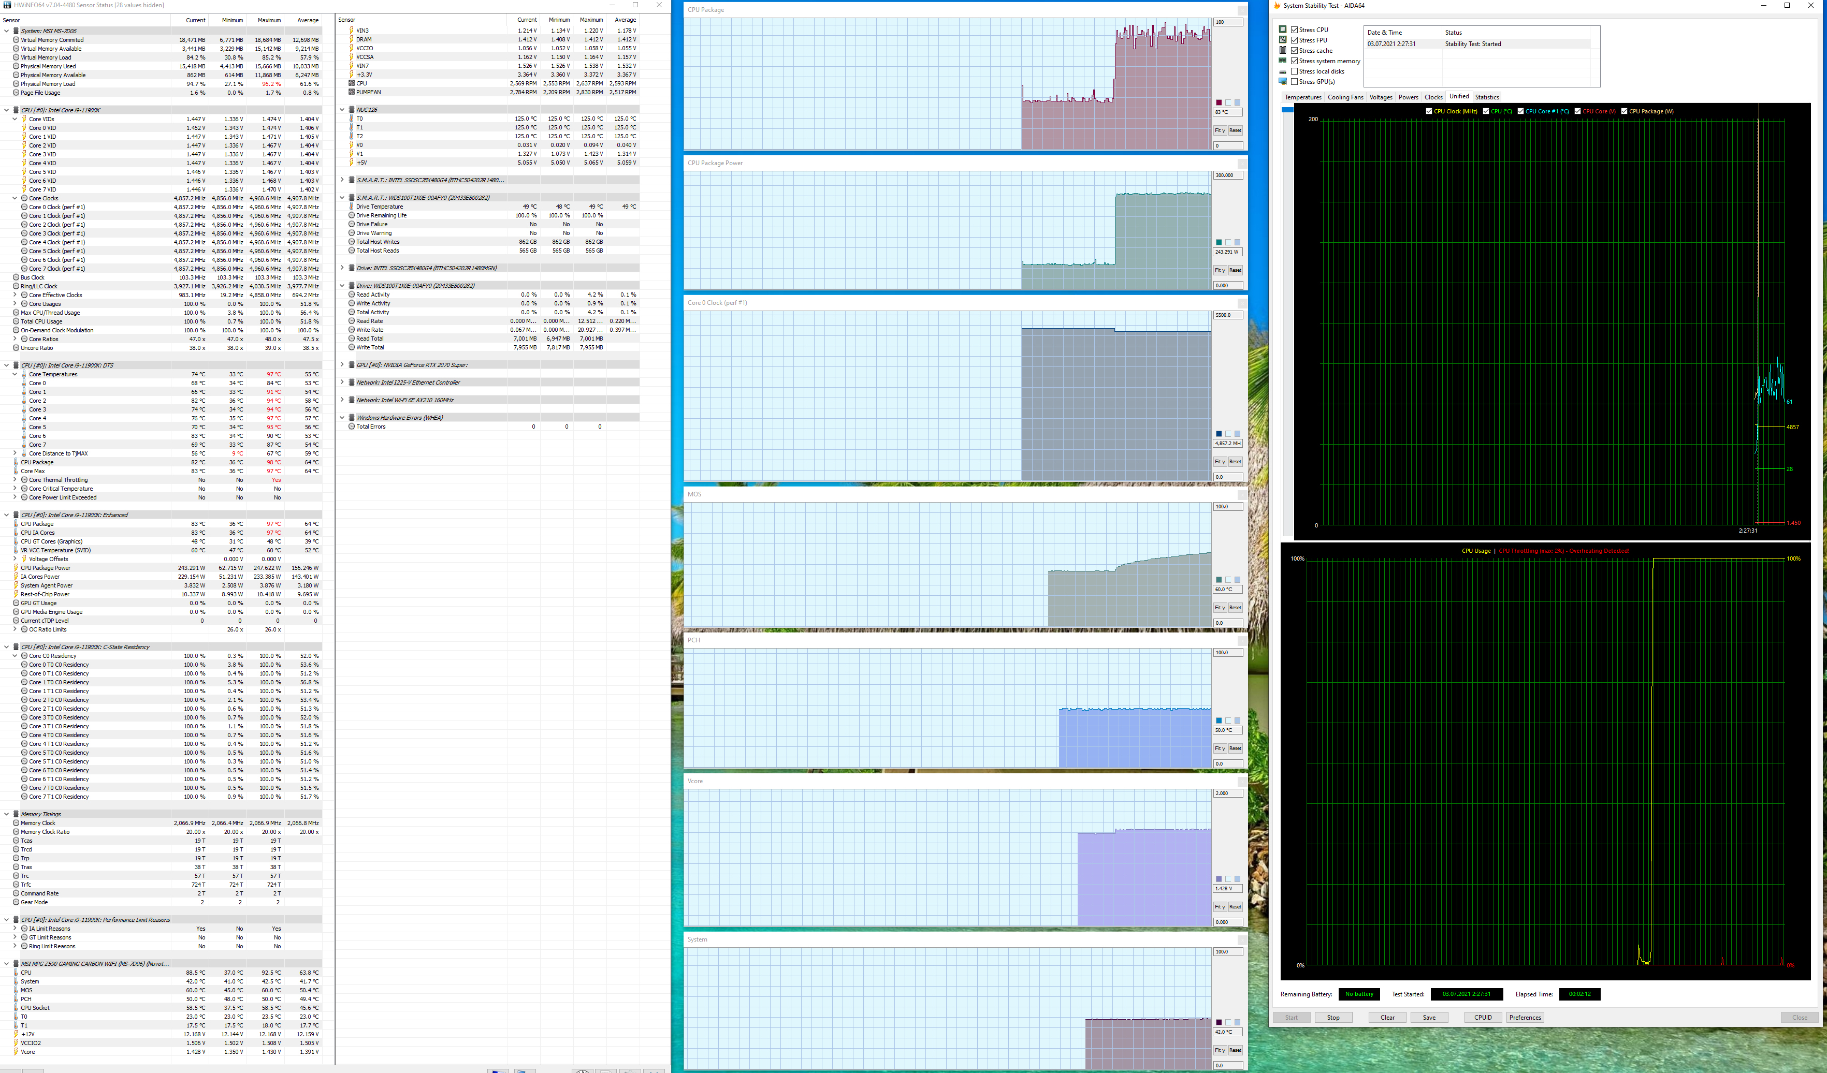The image size is (1827, 1073).
Task: Uncheck CPU Clock (MHz) graph series
Action: (1429, 112)
